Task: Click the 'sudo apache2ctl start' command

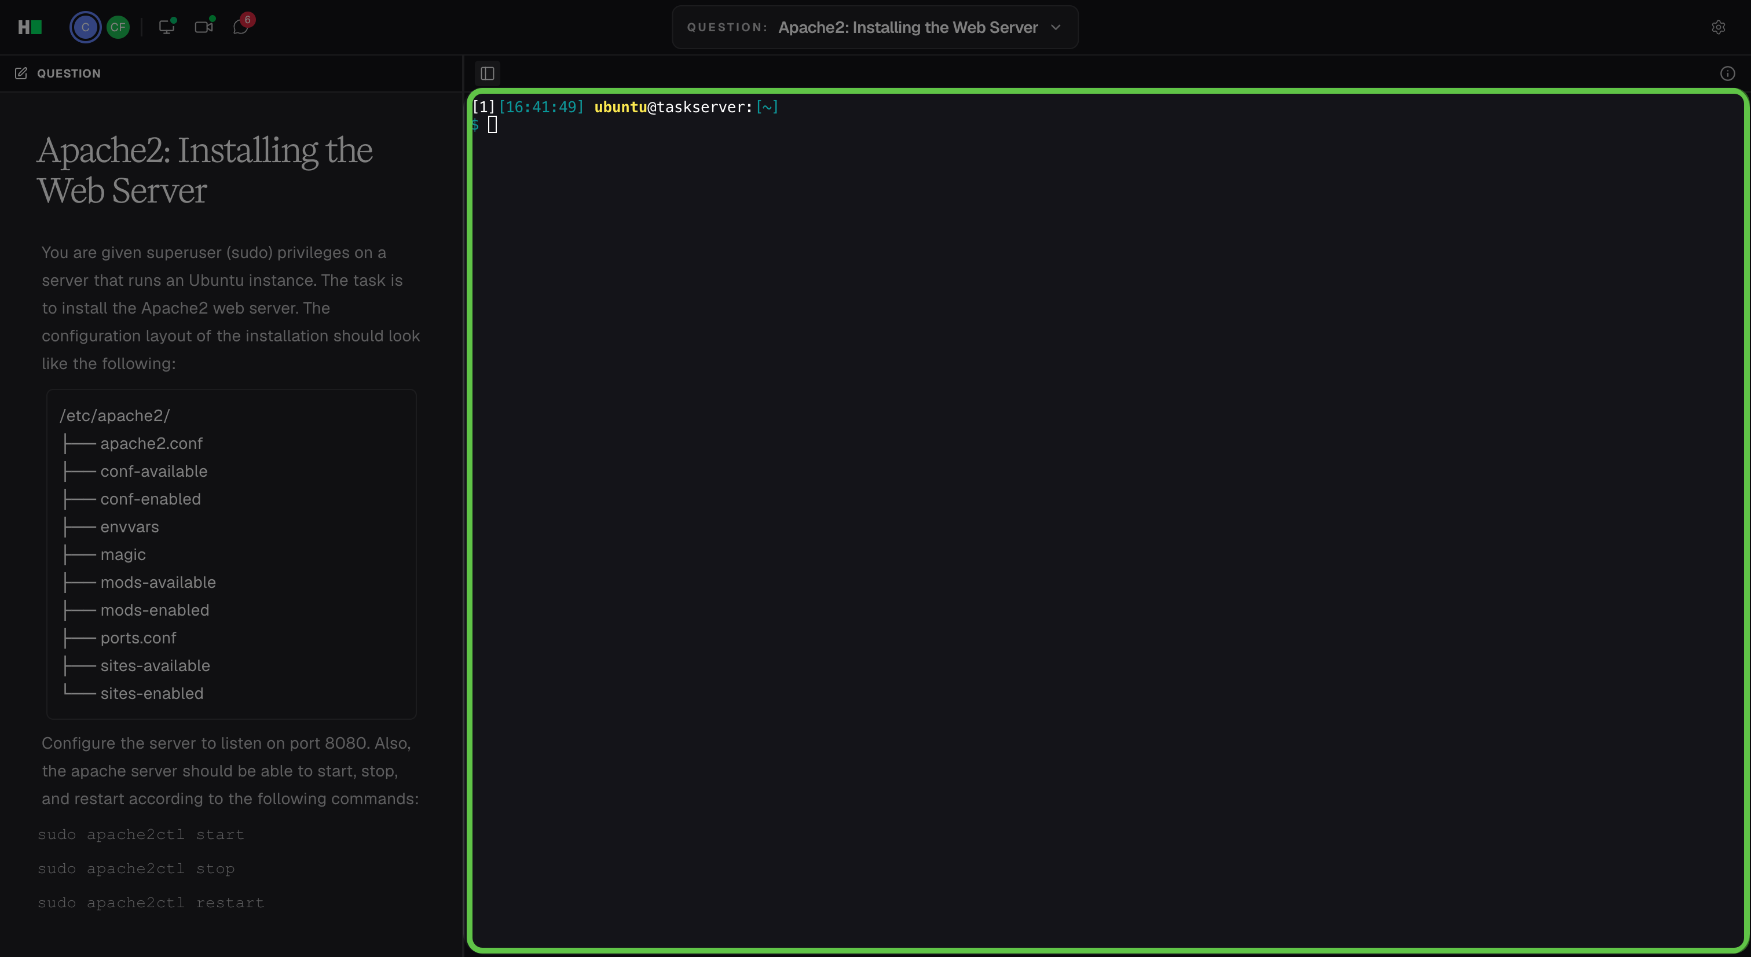Action: point(141,835)
